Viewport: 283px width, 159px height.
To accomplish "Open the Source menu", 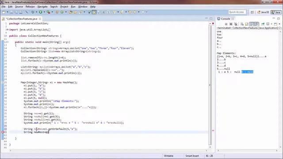I will [19, 7].
